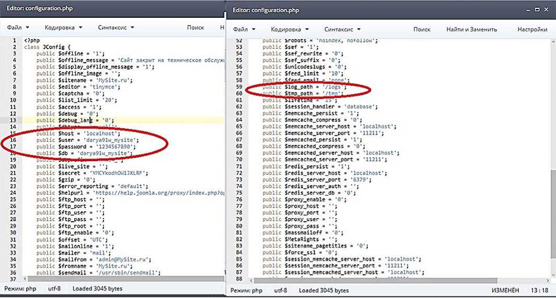This screenshot has height=298, width=556.
Task: Click line with $helpurl joomla link
Action: click(x=130, y=193)
